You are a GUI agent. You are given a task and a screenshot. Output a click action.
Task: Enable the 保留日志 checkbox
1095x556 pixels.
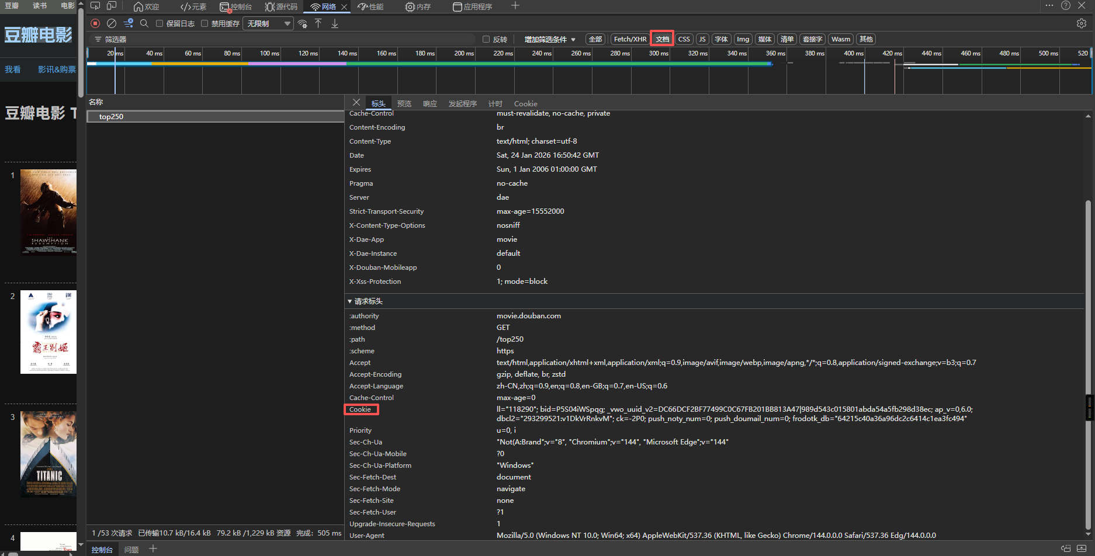click(x=160, y=23)
